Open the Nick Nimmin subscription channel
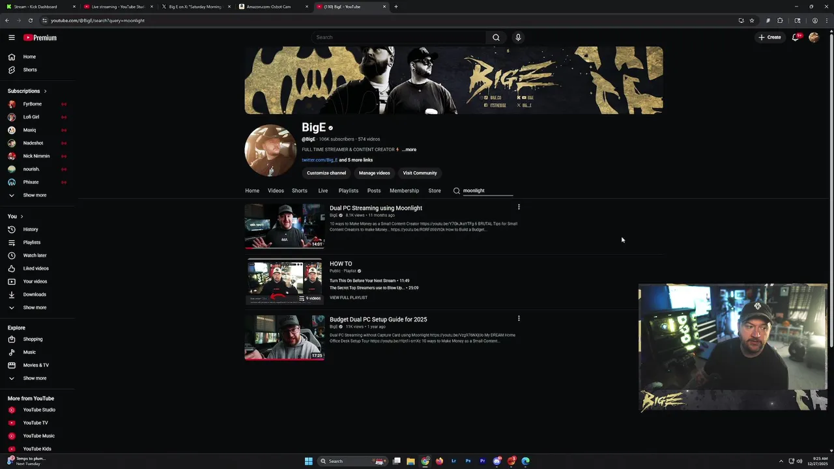The width and height of the screenshot is (834, 469). (36, 156)
